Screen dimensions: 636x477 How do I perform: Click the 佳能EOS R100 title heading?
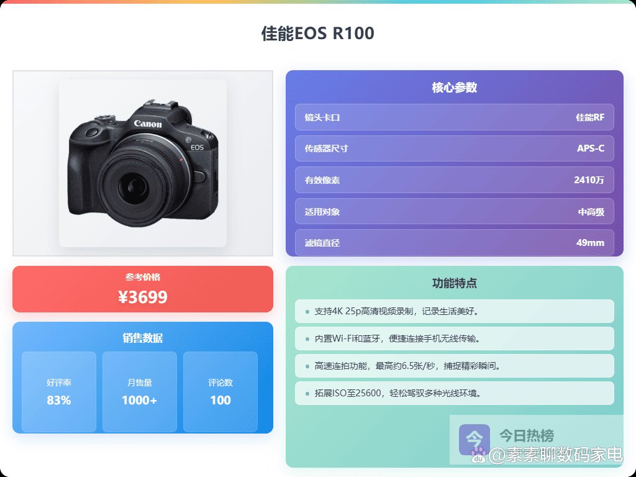[x=317, y=34]
